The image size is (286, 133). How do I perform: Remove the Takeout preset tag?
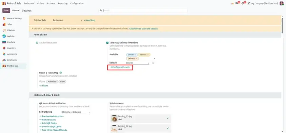click(148, 55)
